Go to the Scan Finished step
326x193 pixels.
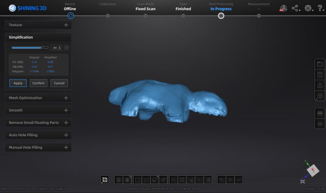click(x=183, y=7)
